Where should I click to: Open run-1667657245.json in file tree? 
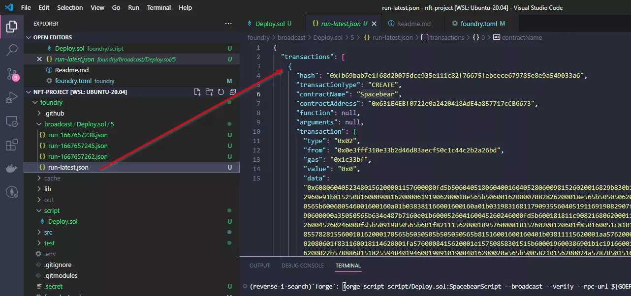[x=132, y=146]
